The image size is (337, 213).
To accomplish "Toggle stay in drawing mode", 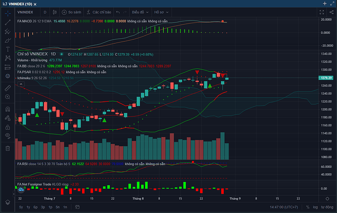I will click(x=8, y=118).
